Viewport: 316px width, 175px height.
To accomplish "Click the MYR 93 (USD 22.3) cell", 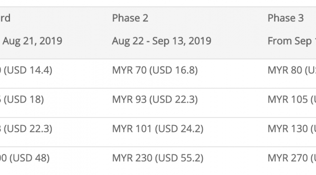I will tap(155, 100).
